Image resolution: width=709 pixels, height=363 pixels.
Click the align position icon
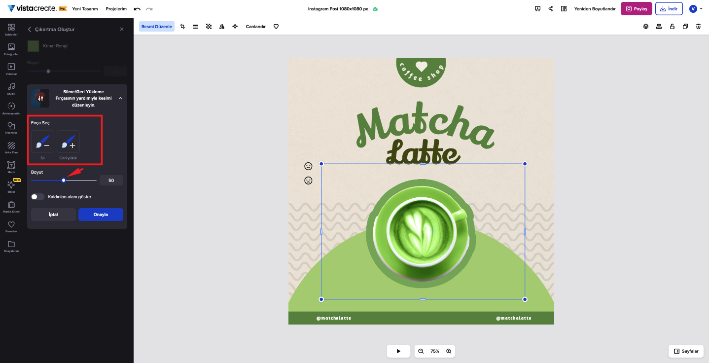coord(659,27)
